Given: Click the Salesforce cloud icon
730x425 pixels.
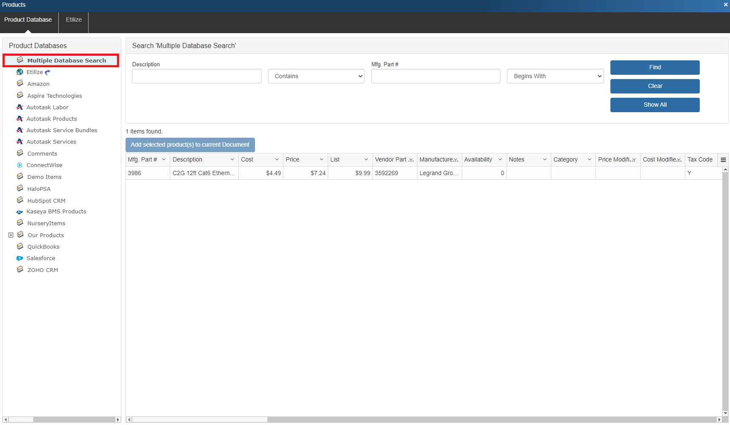Looking at the screenshot, I should 20,258.
